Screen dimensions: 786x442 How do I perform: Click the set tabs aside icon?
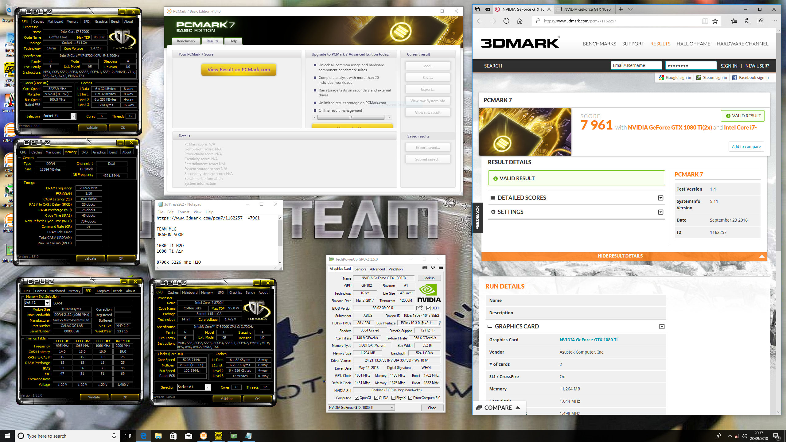487,9
